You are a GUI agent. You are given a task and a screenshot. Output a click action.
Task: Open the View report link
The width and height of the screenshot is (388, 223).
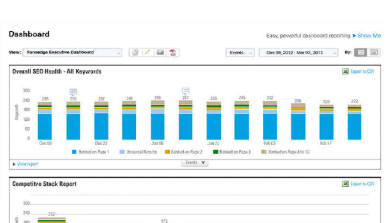tap(27, 164)
